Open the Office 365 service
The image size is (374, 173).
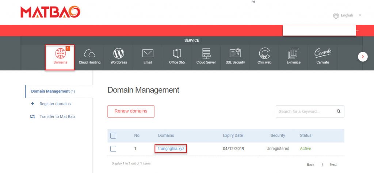pos(177,57)
